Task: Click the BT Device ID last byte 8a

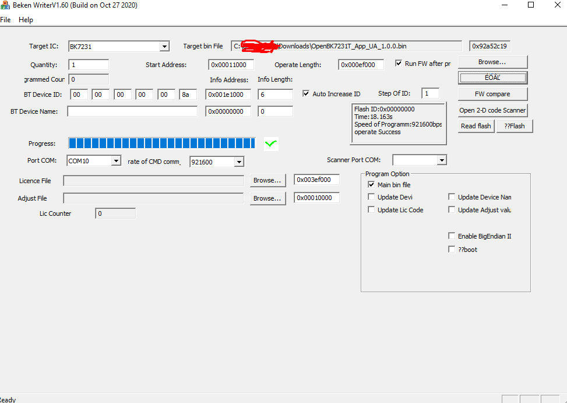Action: (x=188, y=94)
